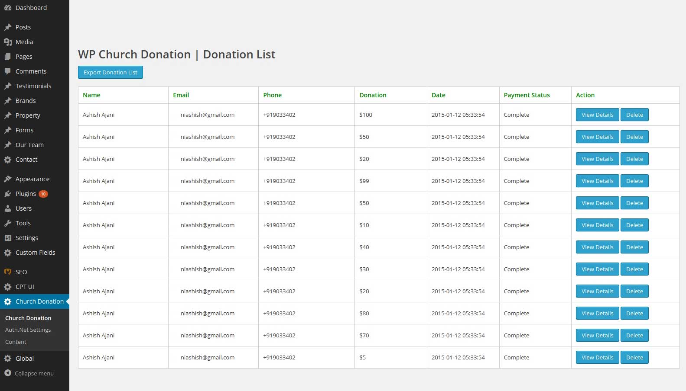Viewport: 686px width, 391px height.
Task: Open the Church Donation submenu link
Action: (28, 318)
